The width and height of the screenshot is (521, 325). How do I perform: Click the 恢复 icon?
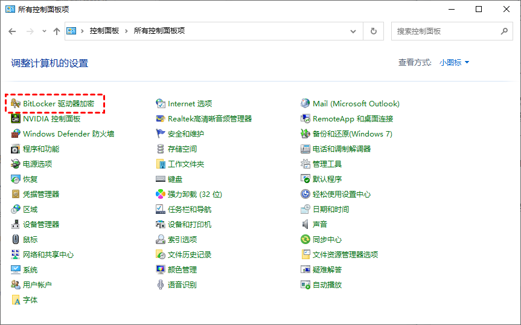[x=15, y=179]
